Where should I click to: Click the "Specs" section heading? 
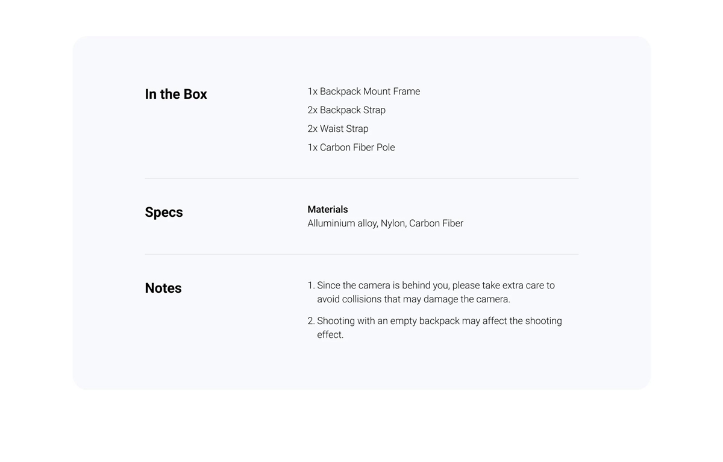pos(164,213)
